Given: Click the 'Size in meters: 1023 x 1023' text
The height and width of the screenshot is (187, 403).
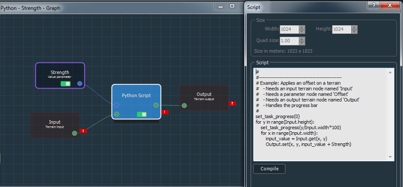Looking at the screenshot, I should 283,51.
